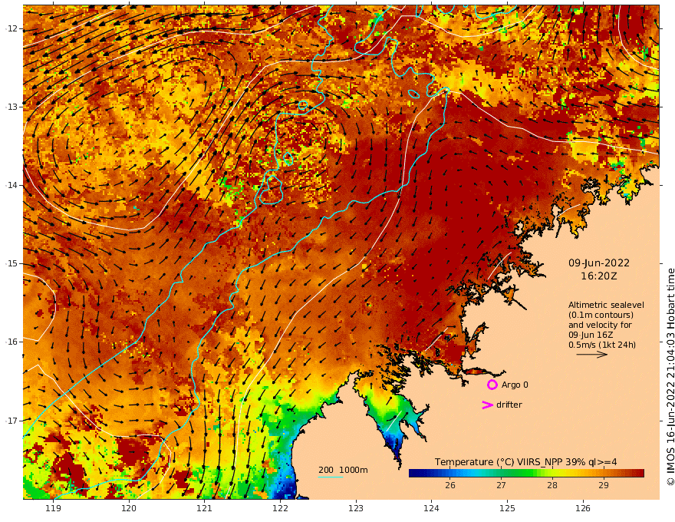Click the temperature color bar
675x522 pixels.
click(526, 474)
